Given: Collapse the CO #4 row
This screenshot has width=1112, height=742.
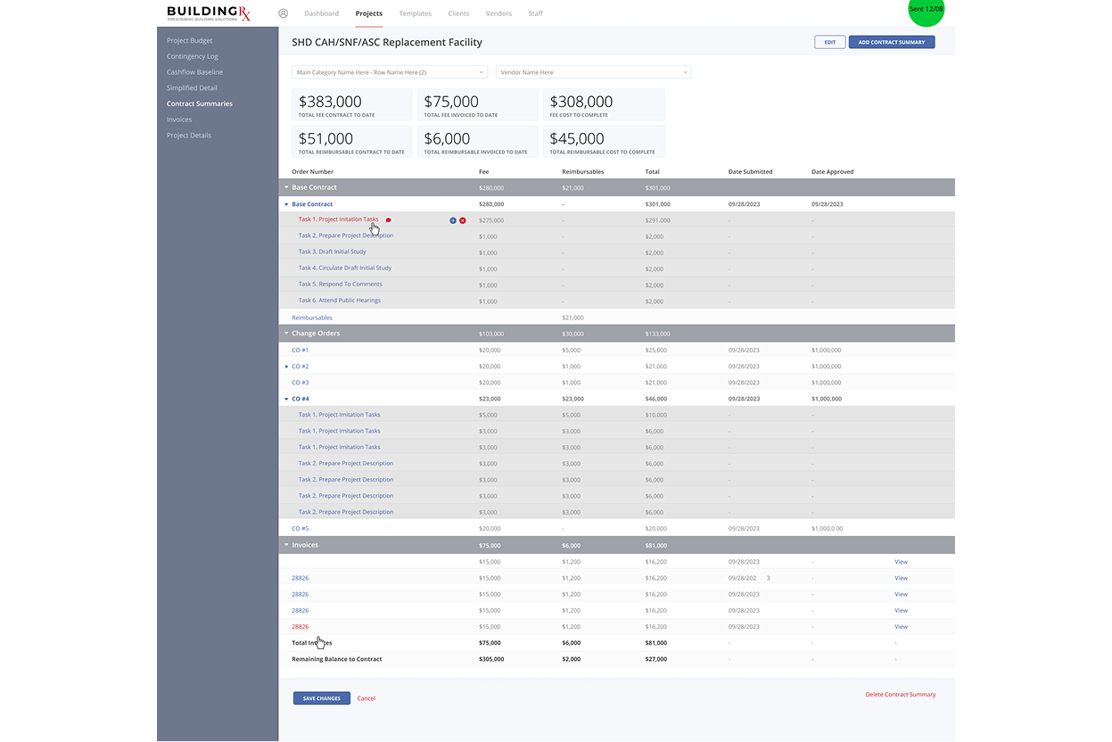Looking at the screenshot, I should [x=286, y=399].
